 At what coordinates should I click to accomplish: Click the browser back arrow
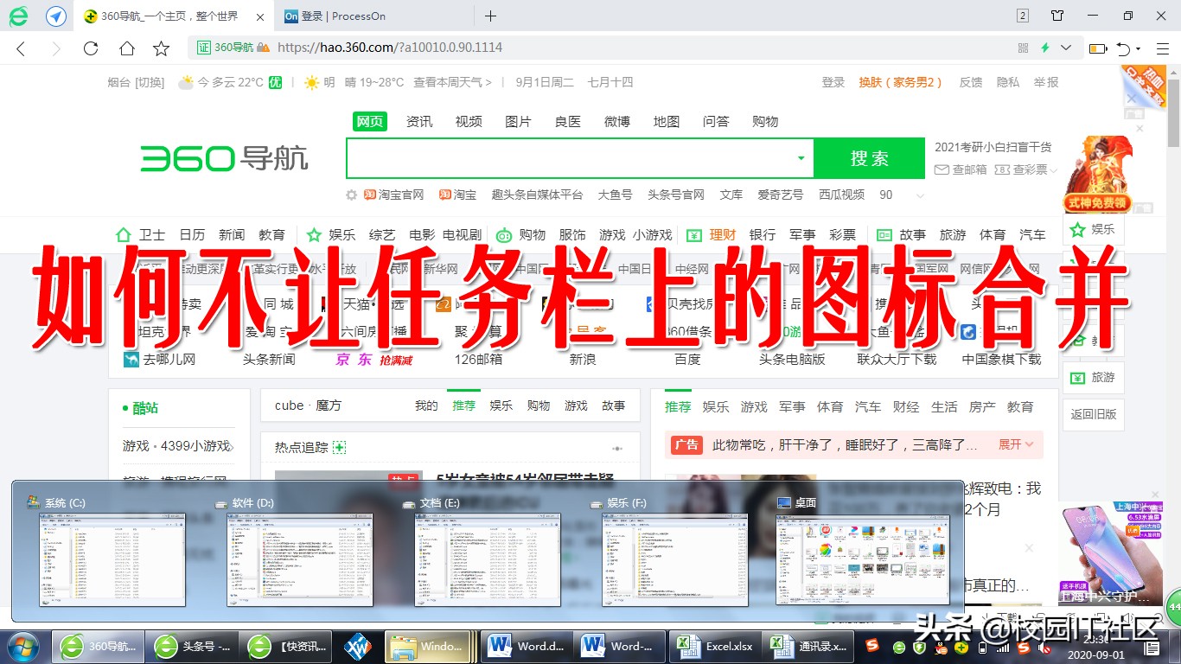tap(22, 48)
